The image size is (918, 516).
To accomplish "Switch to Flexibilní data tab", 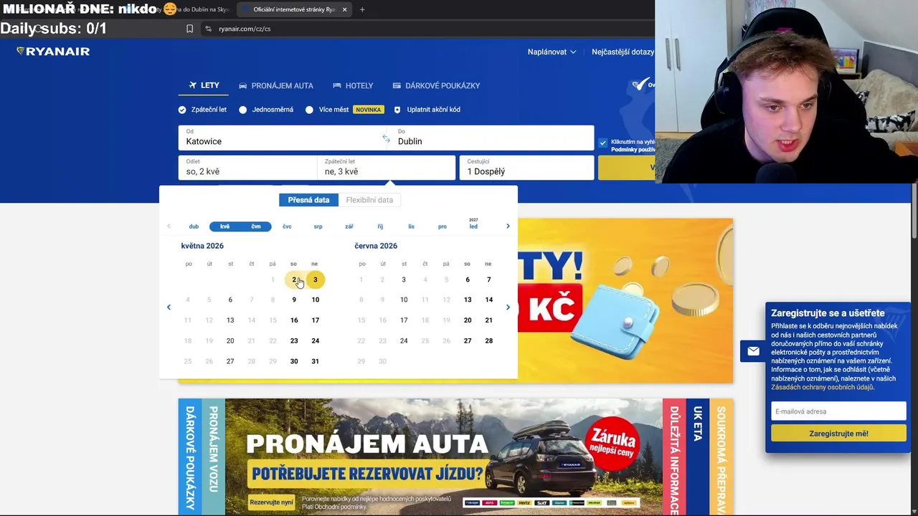I will click(369, 200).
